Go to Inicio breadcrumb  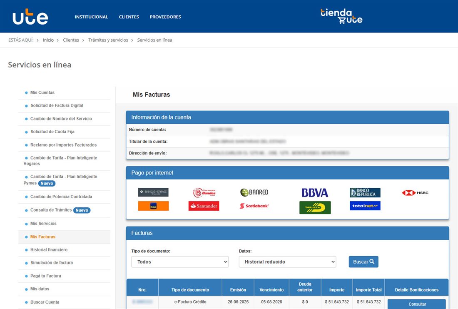point(48,40)
